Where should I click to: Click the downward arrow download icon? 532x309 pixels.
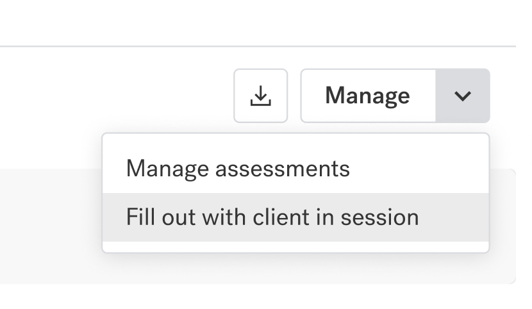pos(261,96)
